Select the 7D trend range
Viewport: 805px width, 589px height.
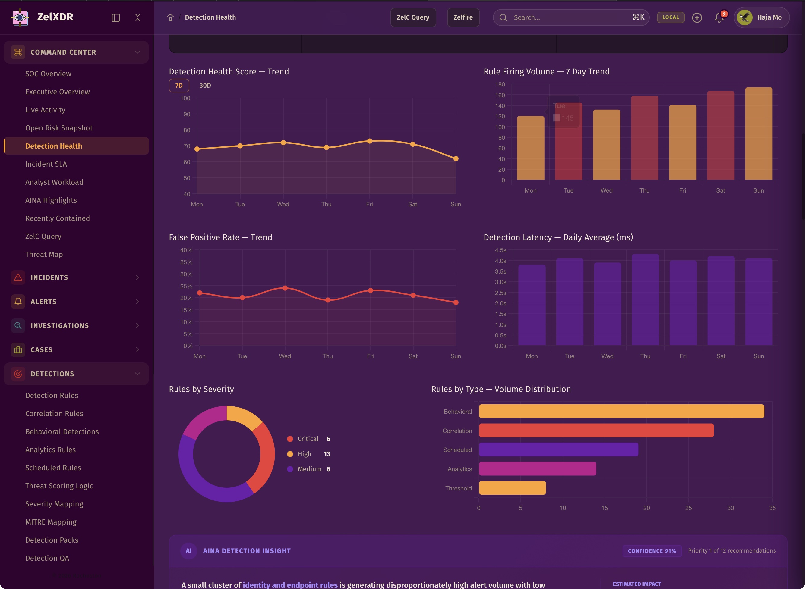pos(179,86)
